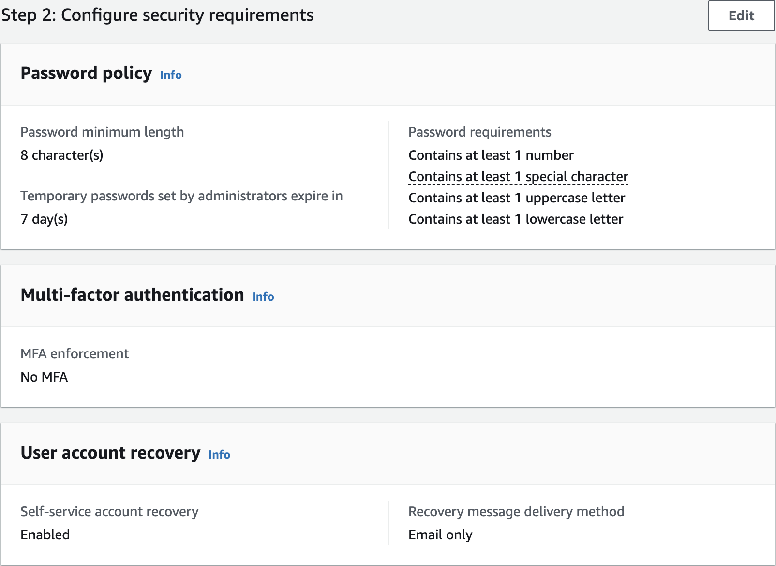
Task: Click the lowercase letter requirement text
Action: coord(516,219)
